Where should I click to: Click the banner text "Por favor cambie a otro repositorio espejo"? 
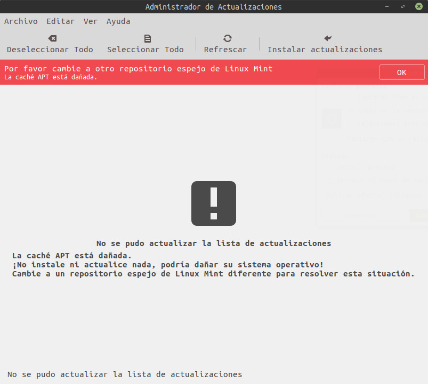click(x=105, y=69)
